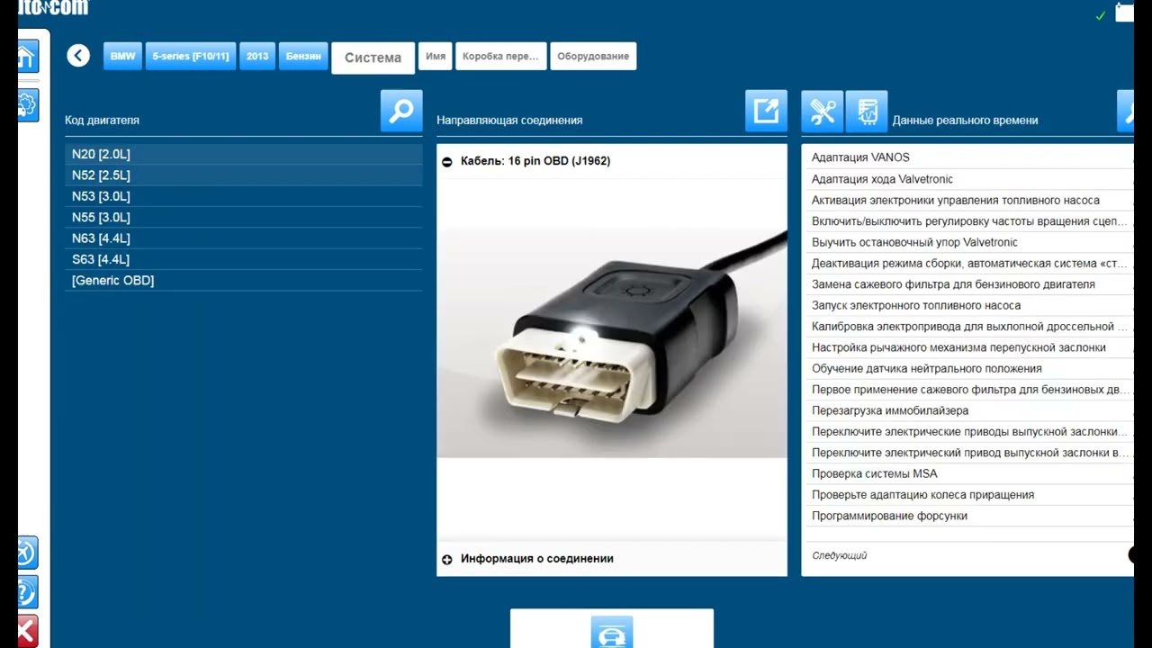Click the Следующий next link
The image size is (1152, 648).
pyautogui.click(x=839, y=556)
